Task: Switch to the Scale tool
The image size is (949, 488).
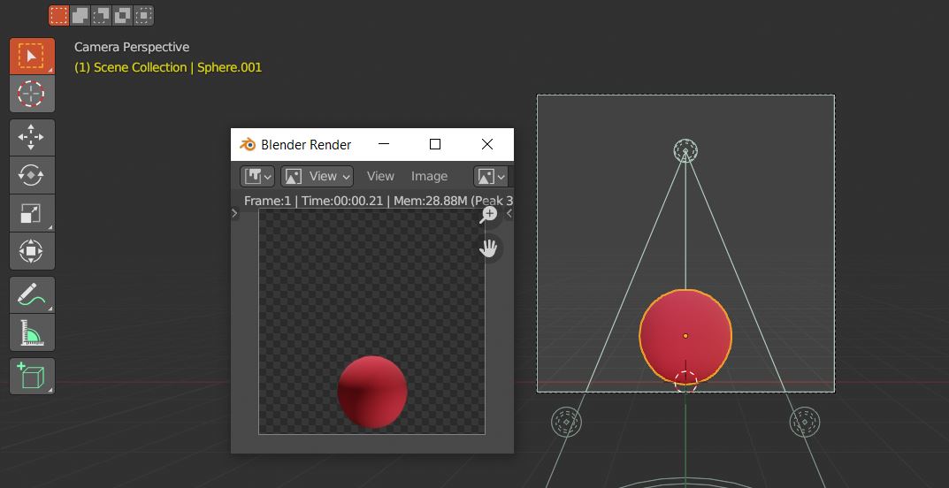Action: coord(32,213)
